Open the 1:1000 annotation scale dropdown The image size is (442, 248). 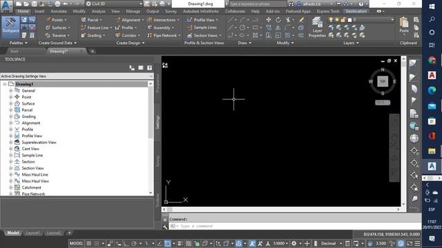280,243
